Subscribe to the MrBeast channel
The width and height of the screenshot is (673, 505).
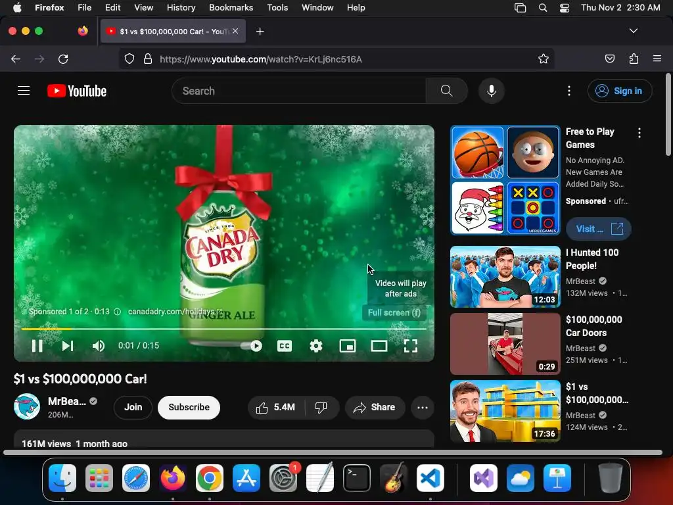(189, 407)
